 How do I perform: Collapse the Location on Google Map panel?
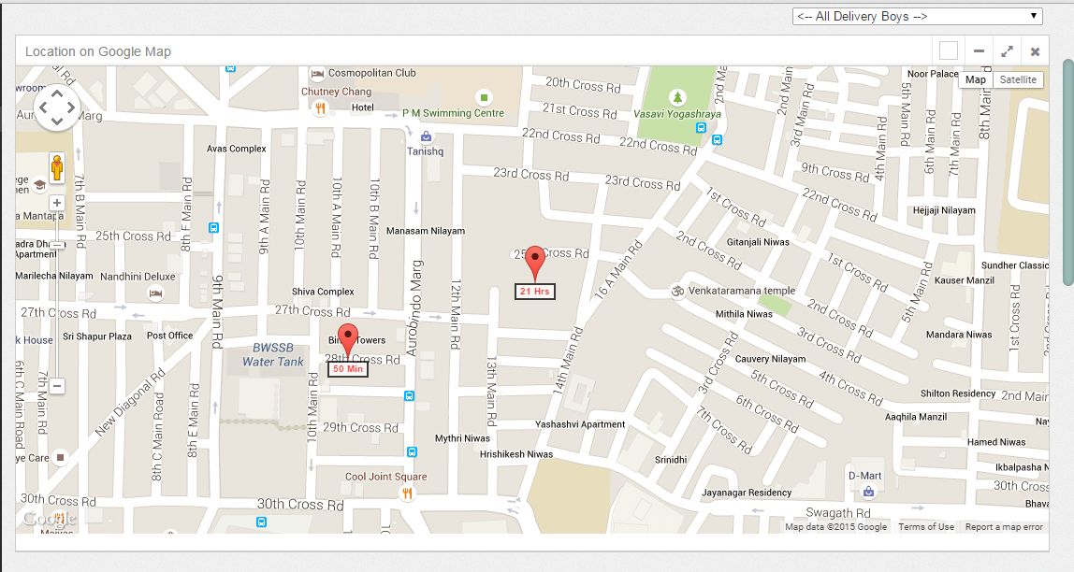(979, 51)
